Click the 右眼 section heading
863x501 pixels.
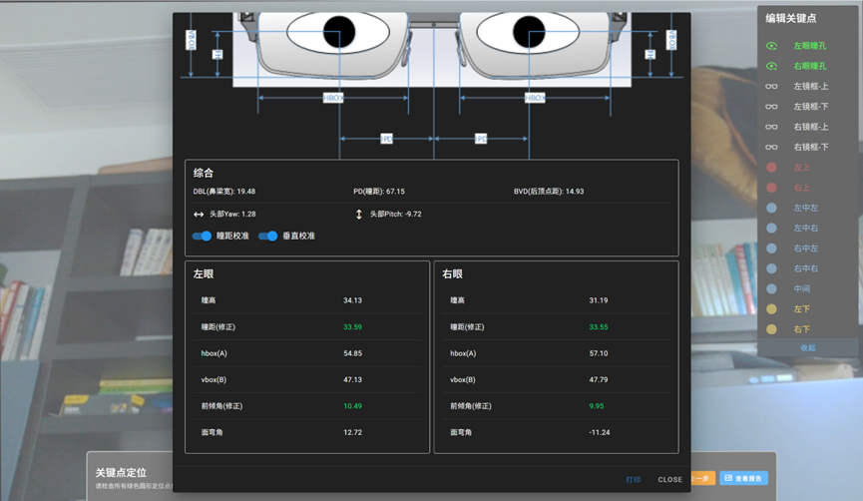click(x=452, y=274)
